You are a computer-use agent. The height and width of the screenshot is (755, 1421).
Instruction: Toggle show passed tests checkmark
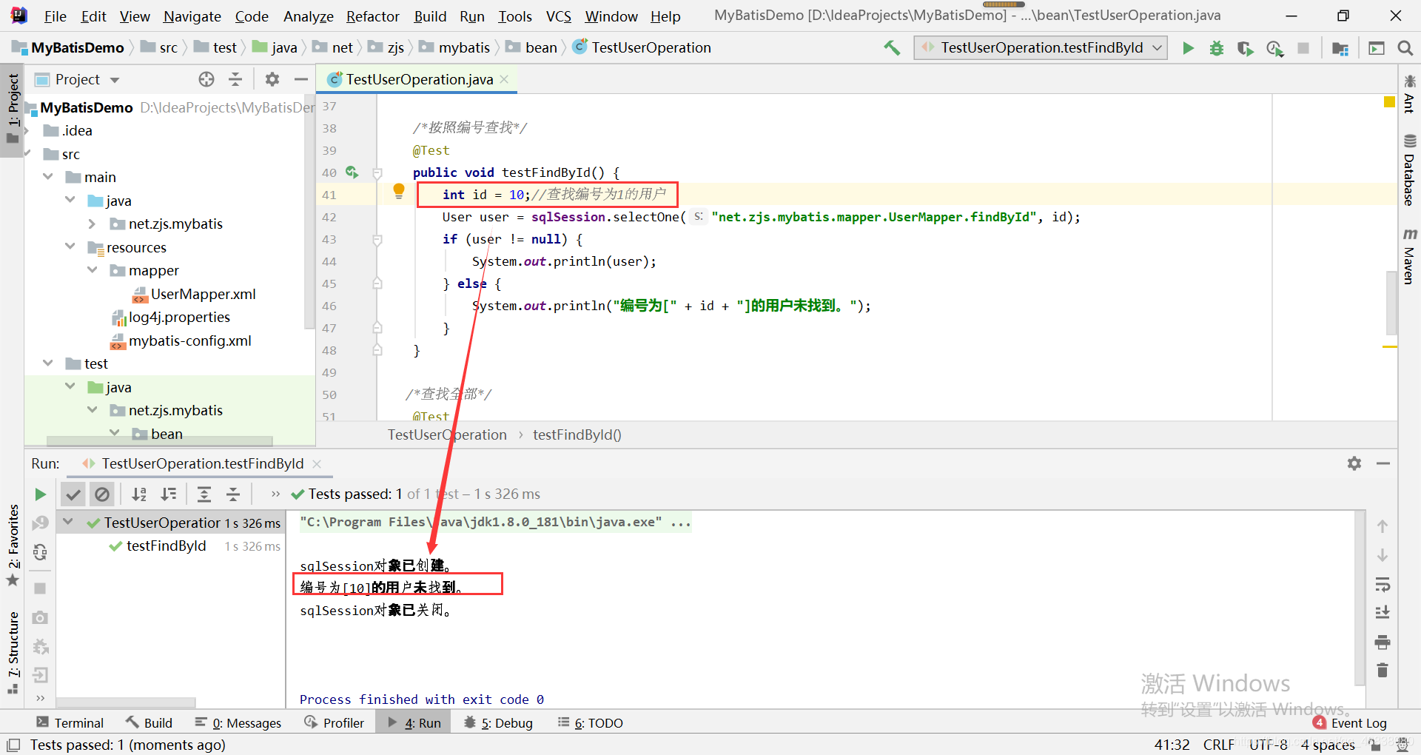coord(73,494)
